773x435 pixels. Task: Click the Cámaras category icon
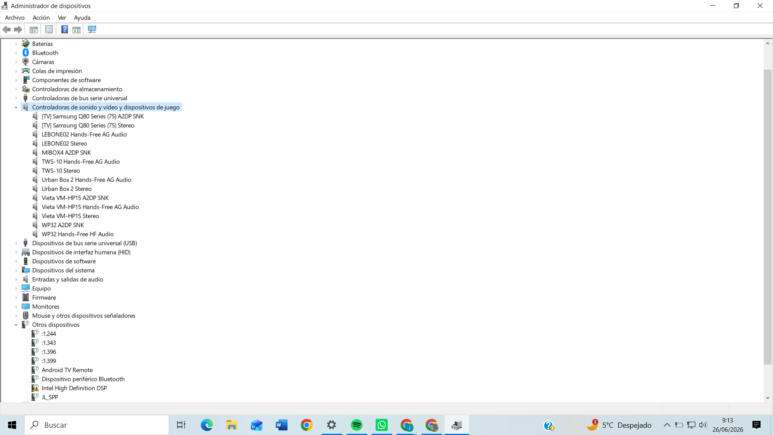click(x=25, y=62)
